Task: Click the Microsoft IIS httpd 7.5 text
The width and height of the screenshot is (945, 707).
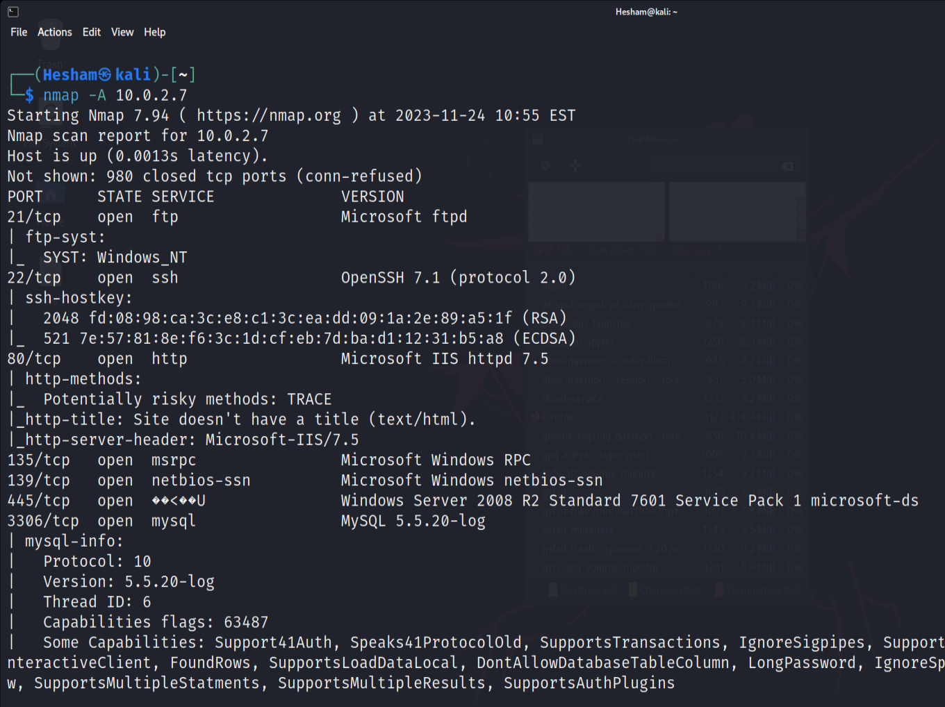Action: click(445, 358)
